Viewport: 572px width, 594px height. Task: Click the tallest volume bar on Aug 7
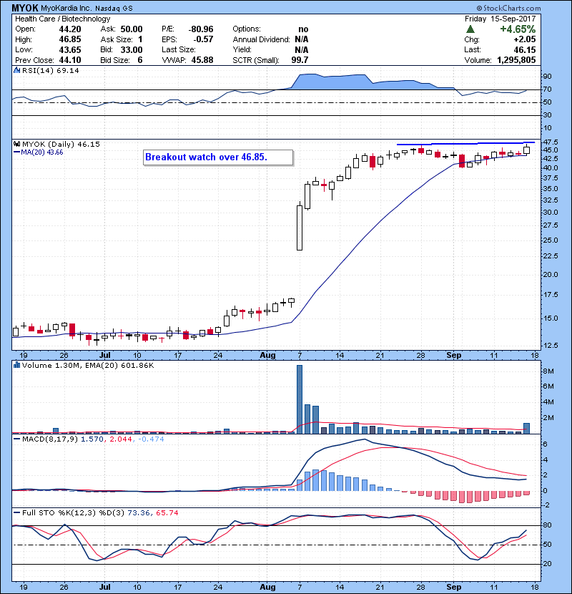[x=300, y=399]
